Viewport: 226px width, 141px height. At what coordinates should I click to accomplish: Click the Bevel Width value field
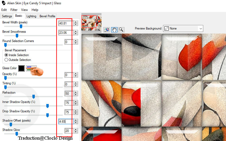tap(66, 23)
